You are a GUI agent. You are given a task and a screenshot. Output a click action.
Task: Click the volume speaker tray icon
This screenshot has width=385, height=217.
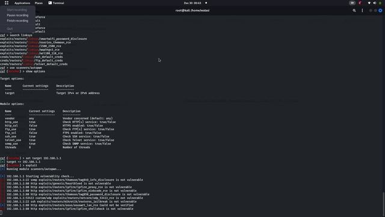pyautogui.click(x=375, y=3)
